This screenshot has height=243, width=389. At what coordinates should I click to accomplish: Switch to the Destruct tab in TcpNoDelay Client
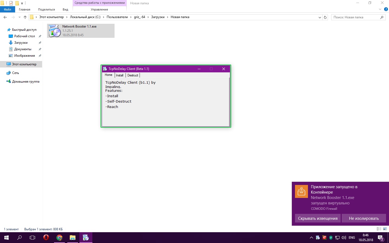click(133, 75)
